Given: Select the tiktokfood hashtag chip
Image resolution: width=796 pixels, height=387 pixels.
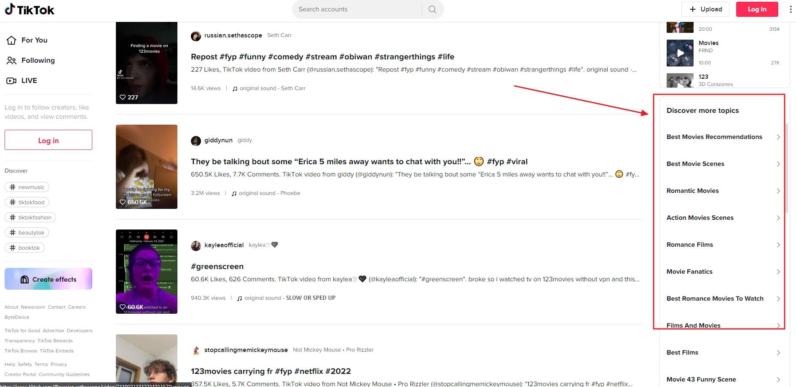Looking at the screenshot, I should 27,202.
